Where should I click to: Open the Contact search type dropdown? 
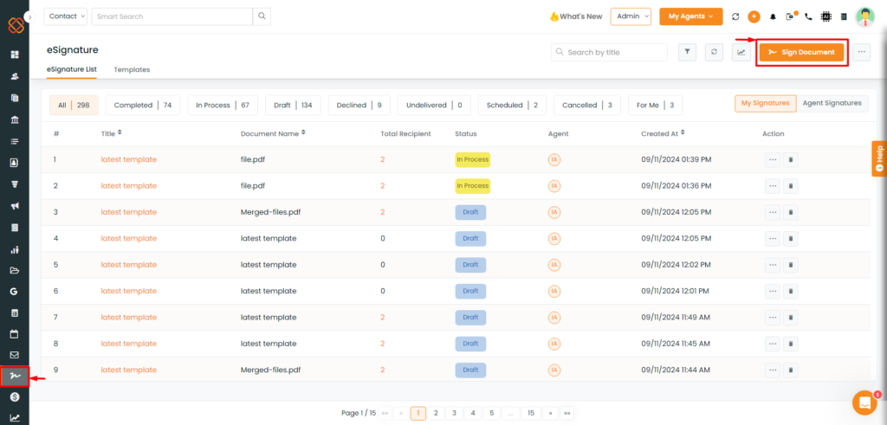(x=66, y=16)
